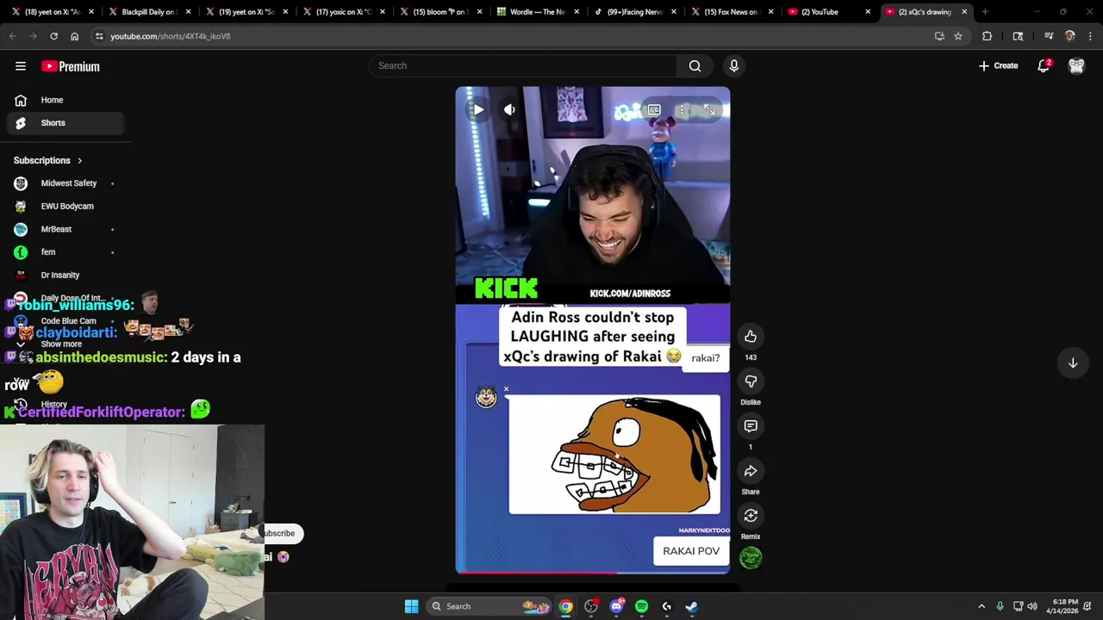Open Chrome three-dot menu
Image resolution: width=1103 pixels, height=620 pixels.
pos(1090,36)
